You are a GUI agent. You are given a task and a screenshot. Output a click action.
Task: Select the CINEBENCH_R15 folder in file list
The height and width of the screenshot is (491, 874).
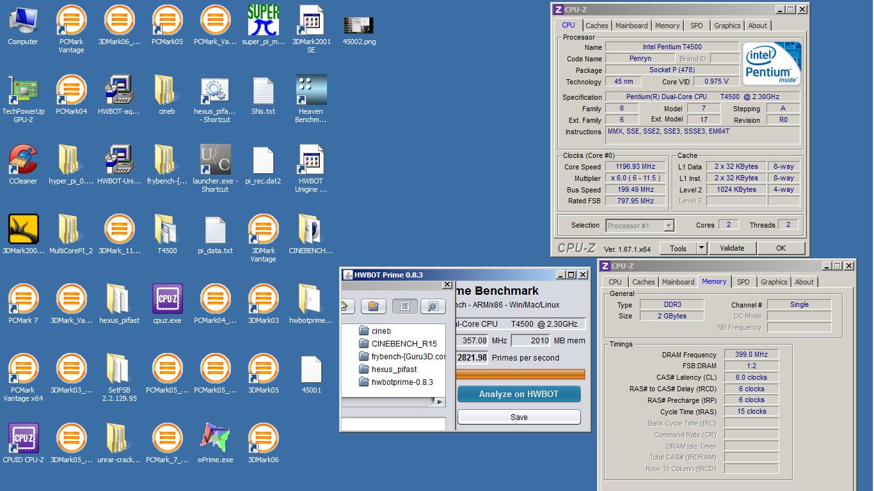[x=398, y=343]
